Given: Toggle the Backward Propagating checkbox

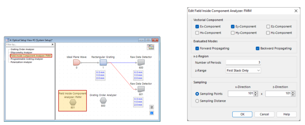Looking at the screenshot, I should 257,48.
